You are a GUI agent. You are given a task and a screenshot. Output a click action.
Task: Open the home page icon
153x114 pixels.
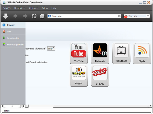pyautogui.click(x=42, y=16)
